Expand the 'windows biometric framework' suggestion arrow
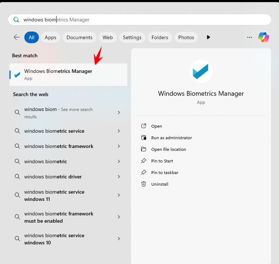 [119, 146]
